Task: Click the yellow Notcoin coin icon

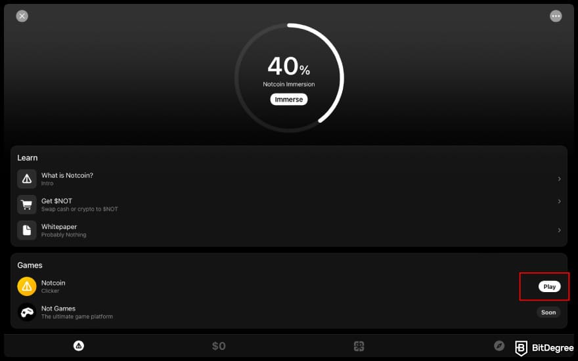Action: click(26, 286)
